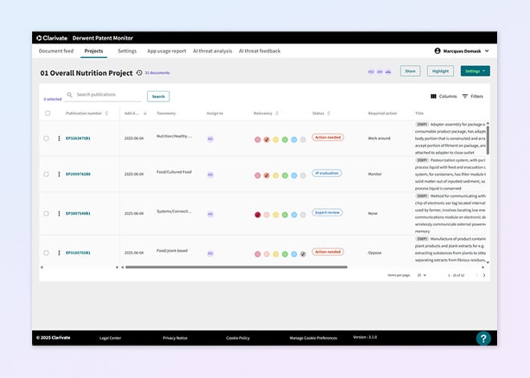Select the EP3185702B1 row checkbox
This screenshot has width=530, height=378.
[47, 253]
